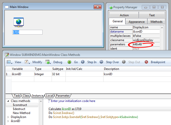Click the red Breakpoint icon
The image size is (171, 125).
tap(146, 62)
